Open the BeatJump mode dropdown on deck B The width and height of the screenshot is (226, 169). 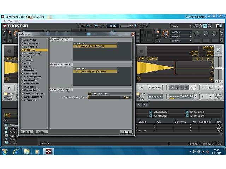155,96
